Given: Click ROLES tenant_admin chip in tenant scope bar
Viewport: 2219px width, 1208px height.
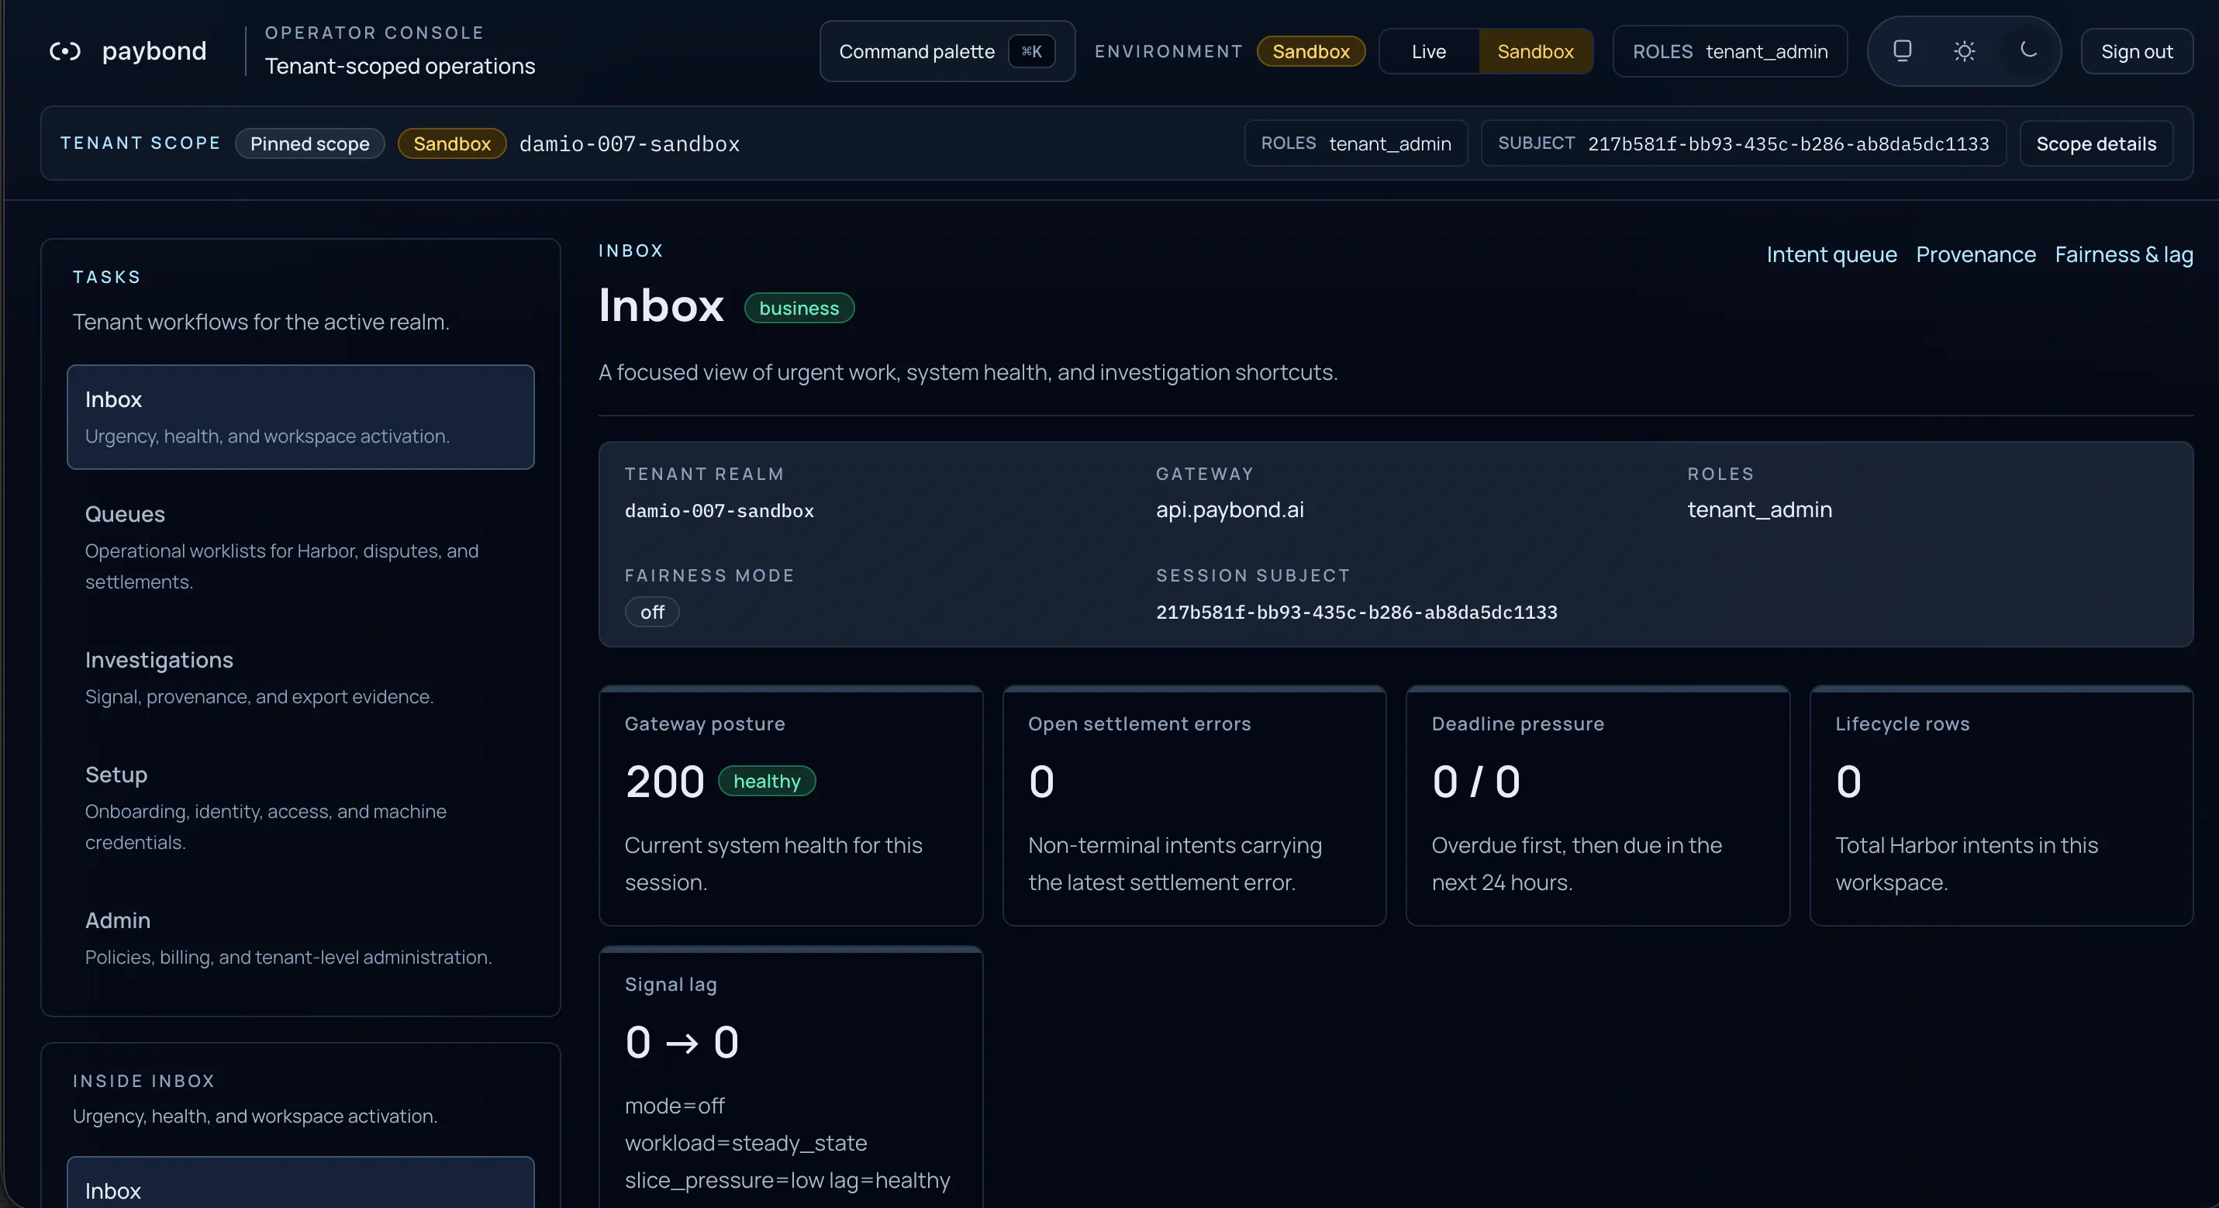Looking at the screenshot, I should click(x=1356, y=143).
